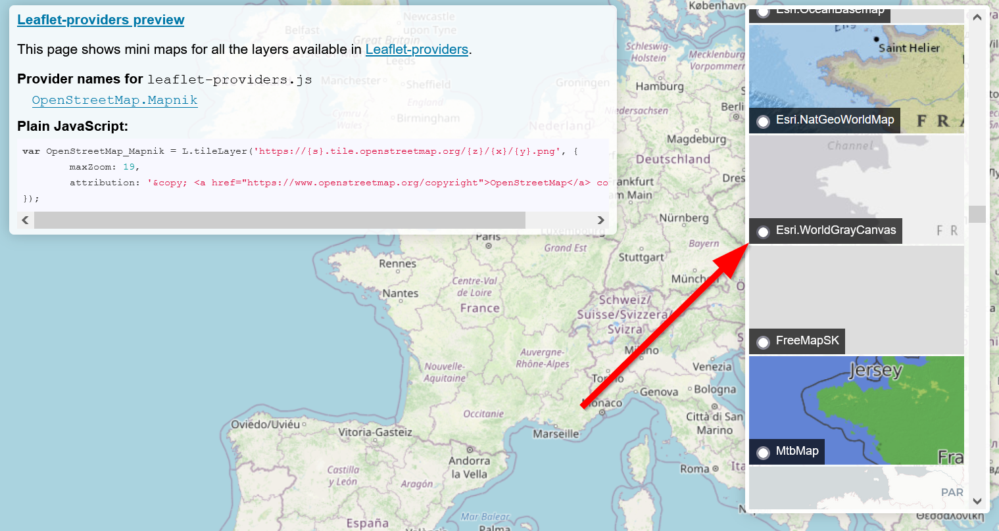Open the Leaflet-providers preview title link
This screenshot has width=999, height=531.
(101, 20)
